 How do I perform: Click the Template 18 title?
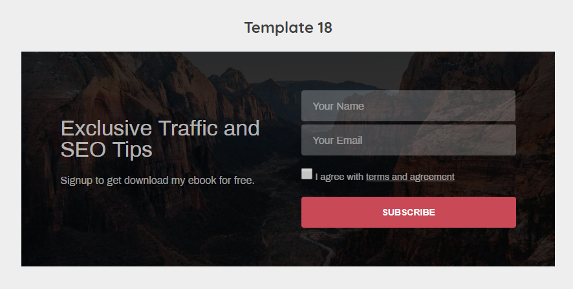(x=288, y=28)
